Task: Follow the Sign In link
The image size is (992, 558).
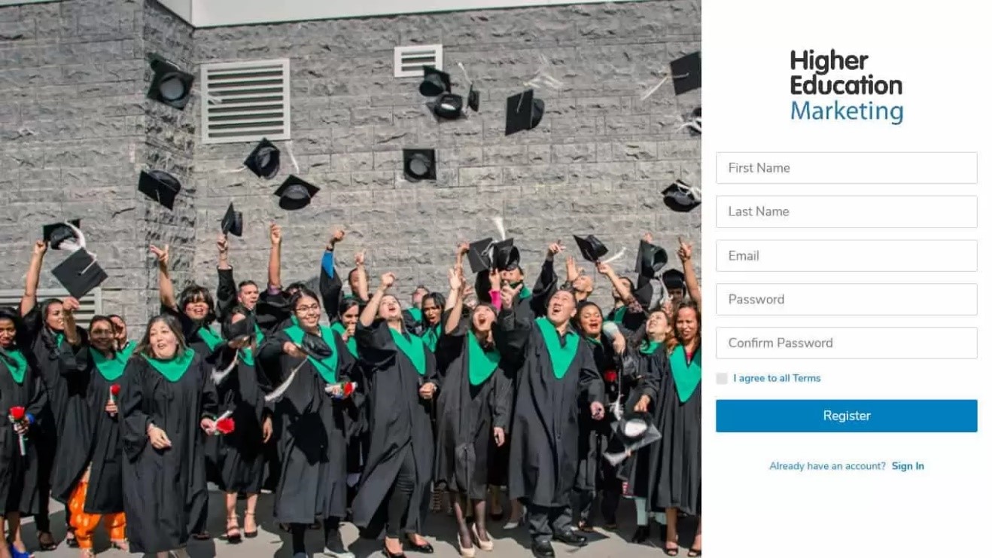Action: pyautogui.click(x=908, y=466)
